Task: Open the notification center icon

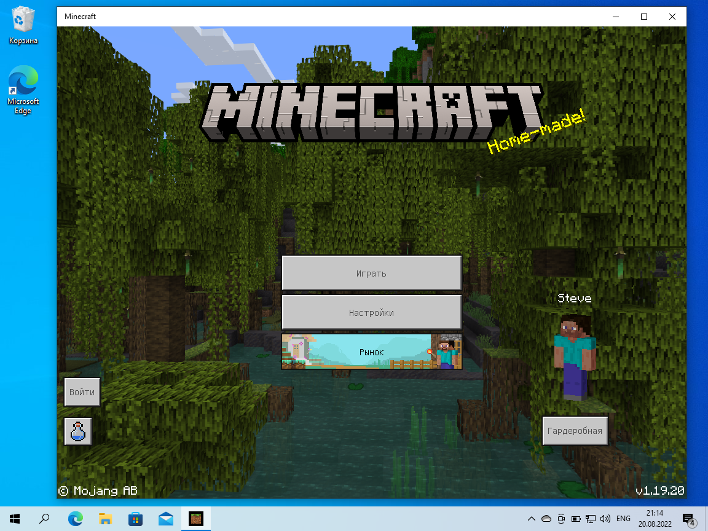Action: [x=688, y=519]
